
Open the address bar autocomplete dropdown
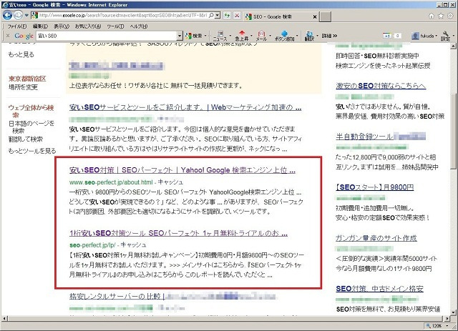(218, 16)
